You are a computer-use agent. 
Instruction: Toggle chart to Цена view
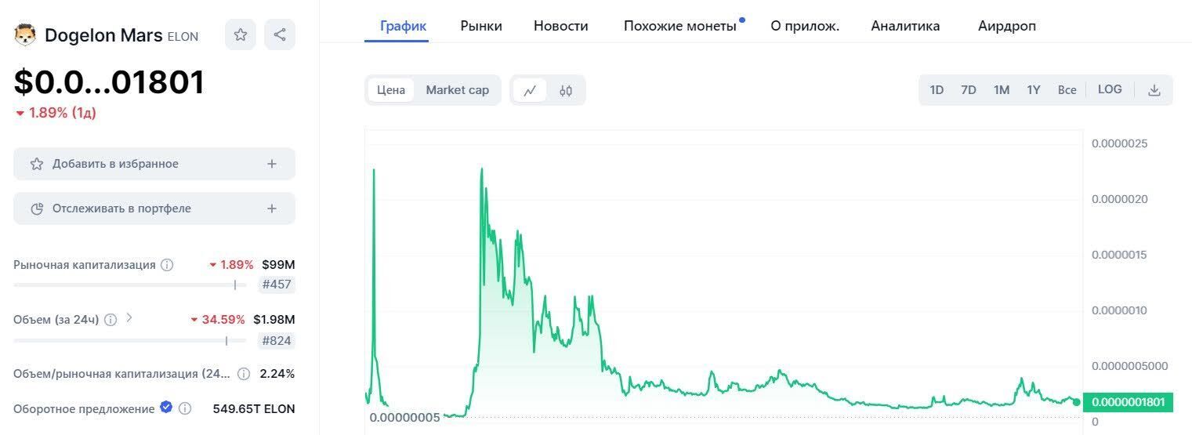click(x=391, y=90)
